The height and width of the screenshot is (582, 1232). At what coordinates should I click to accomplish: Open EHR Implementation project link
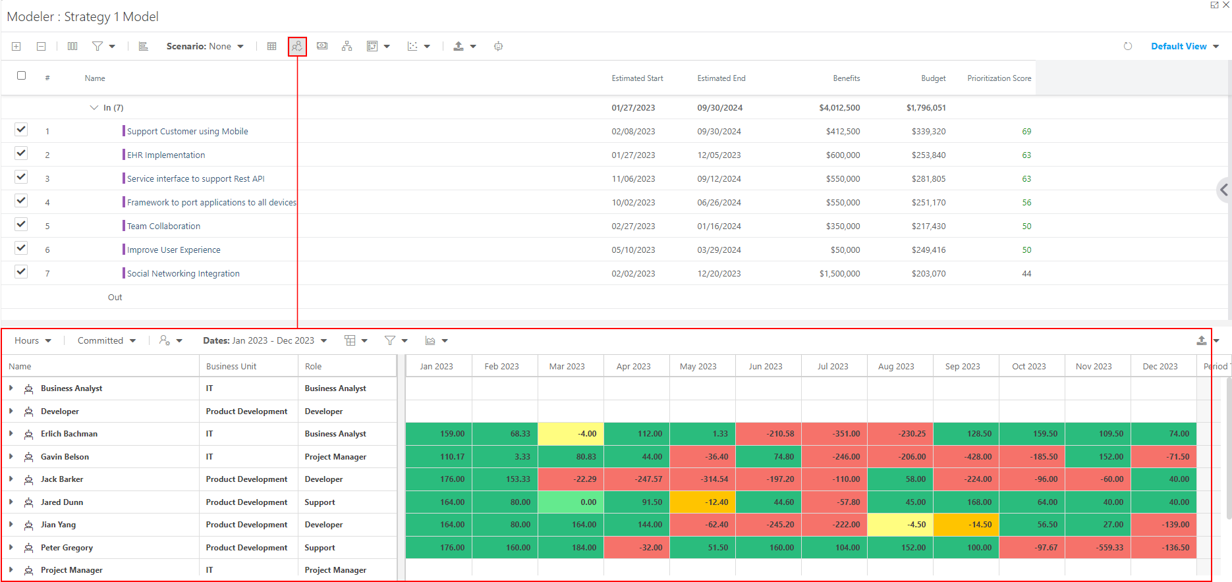point(166,155)
